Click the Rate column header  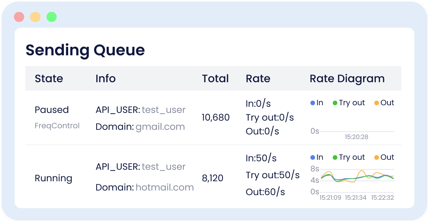click(x=258, y=79)
